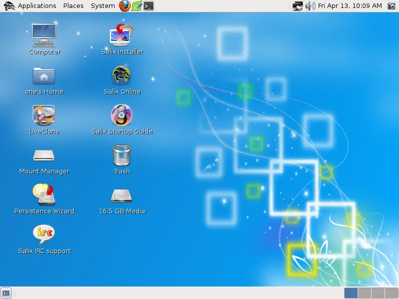The image size is (399, 299).
Task: Open the Places menu
Action: [73, 6]
